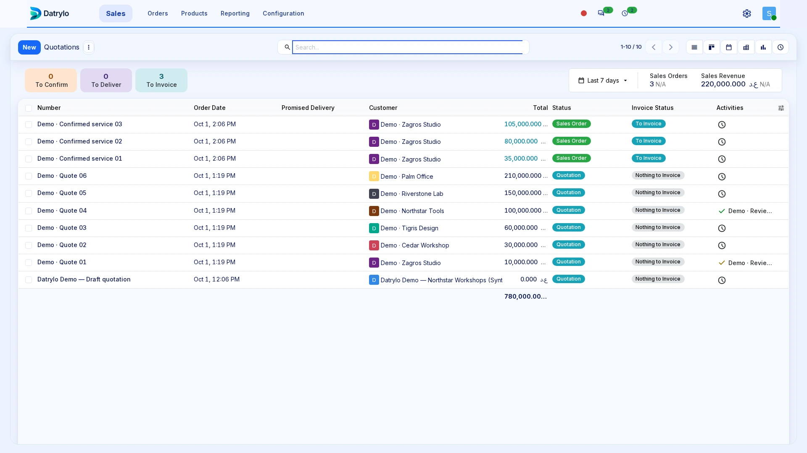The image size is (807, 453).
Task: Open the Last 7 days period dropdown
Action: (x=603, y=81)
